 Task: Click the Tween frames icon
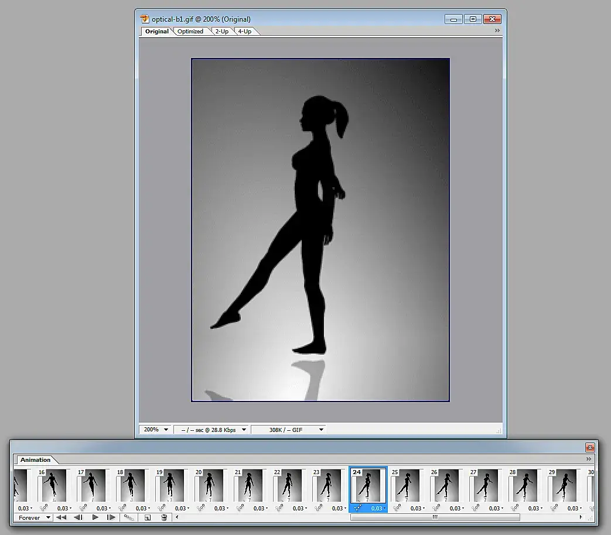[x=129, y=517]
